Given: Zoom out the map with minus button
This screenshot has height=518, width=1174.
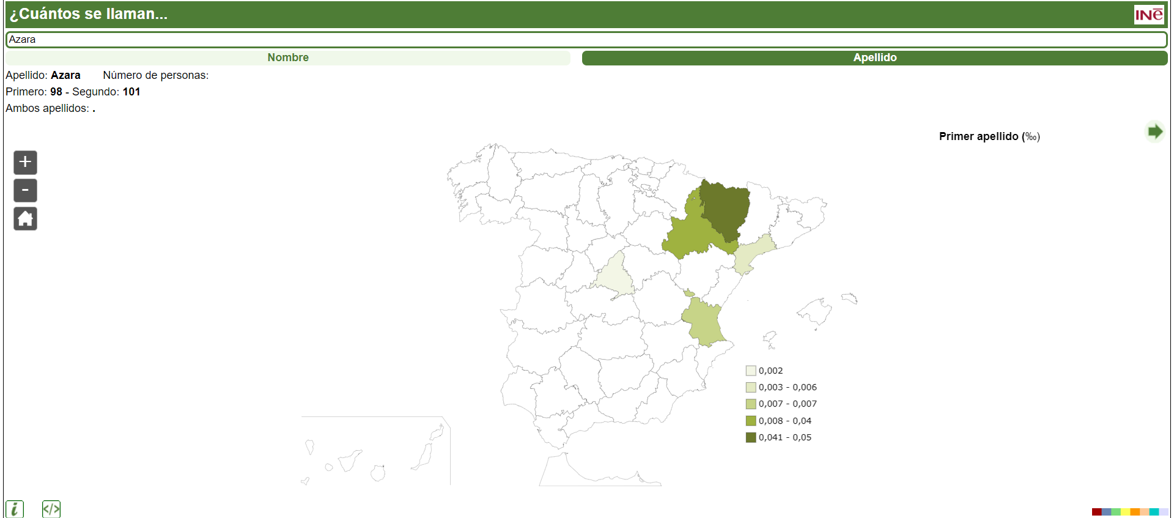Looking at the screenshot, I should tap(25, 190).
